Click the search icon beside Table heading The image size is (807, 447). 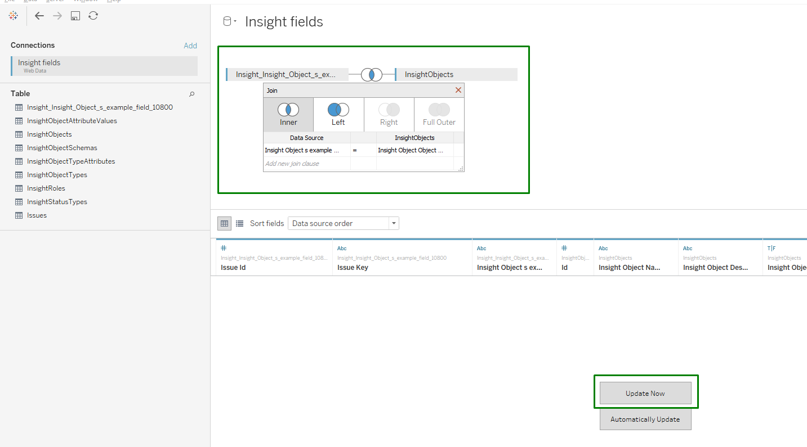(191, 94)
